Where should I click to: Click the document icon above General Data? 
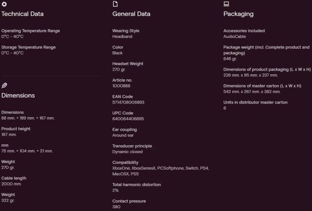tap(115, 4)
